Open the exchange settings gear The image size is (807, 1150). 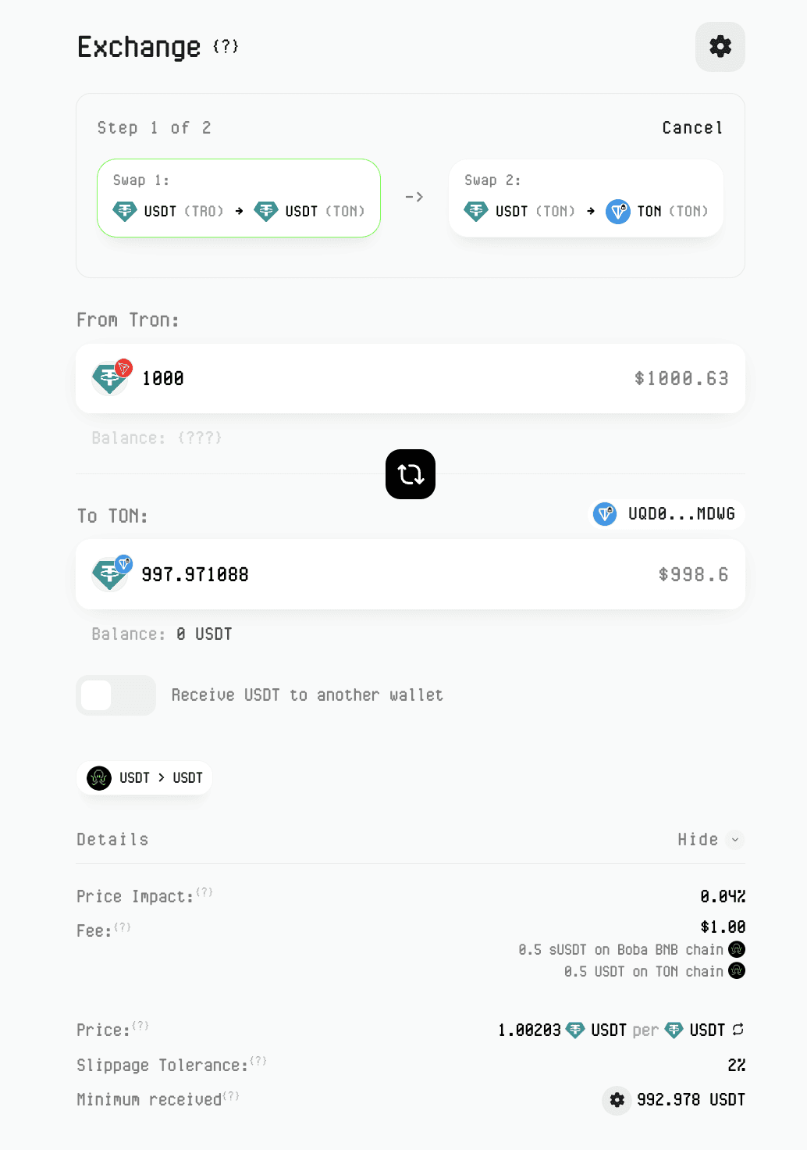click(x=719, y=47)
